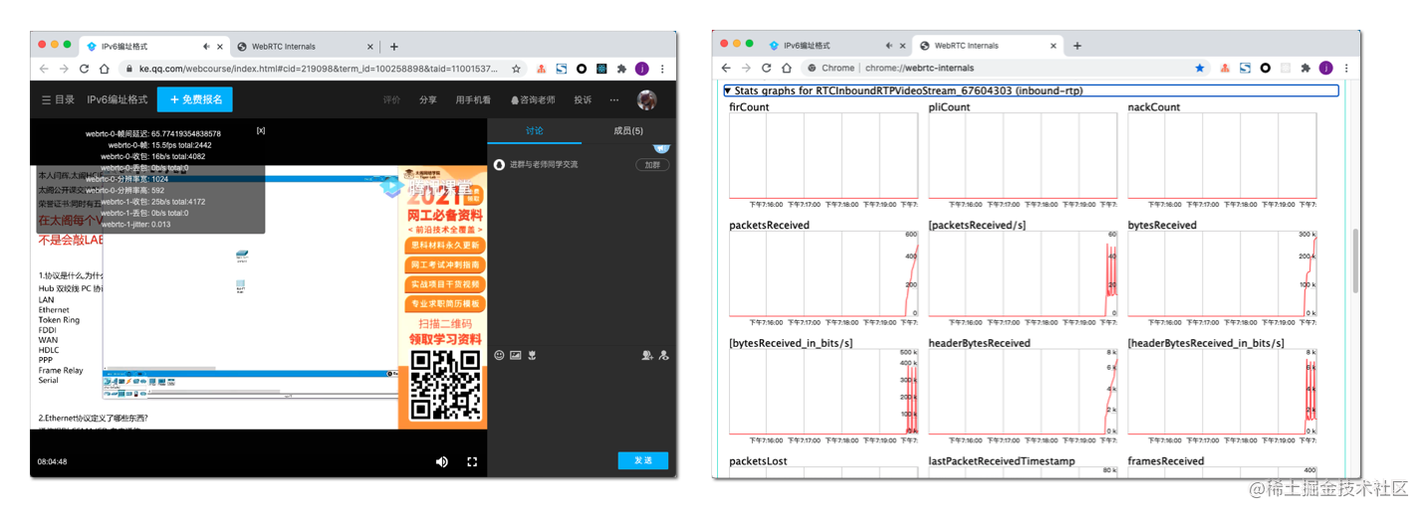The image size is (1425, 515).
Task: Open profile avatar 'j' in the left window
Action: tap(642, 69)
